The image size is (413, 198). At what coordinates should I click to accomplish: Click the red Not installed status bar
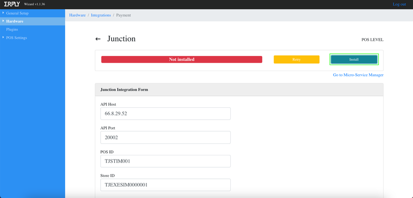(182, 60)
